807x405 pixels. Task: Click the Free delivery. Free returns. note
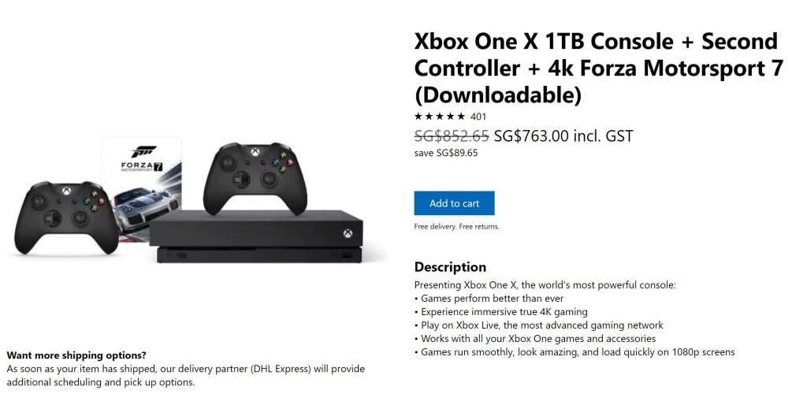(x=457, y=227)
